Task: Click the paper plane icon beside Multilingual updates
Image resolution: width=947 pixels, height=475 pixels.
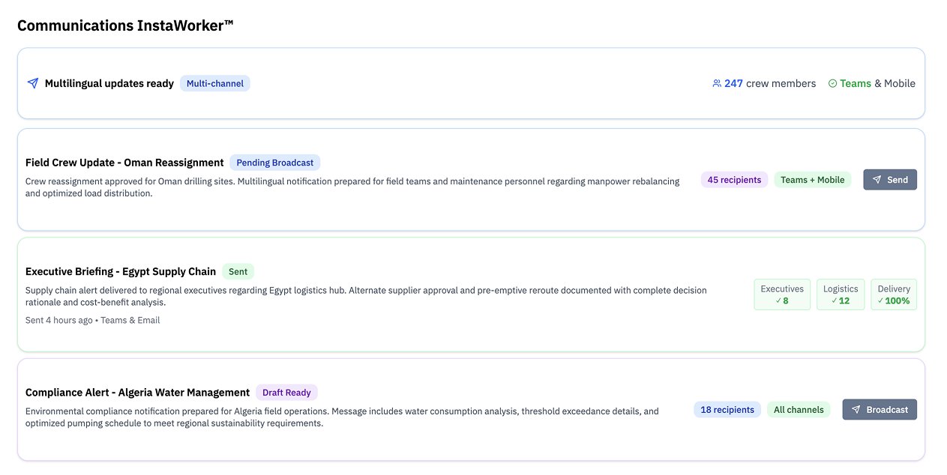Action: point(32,83)
